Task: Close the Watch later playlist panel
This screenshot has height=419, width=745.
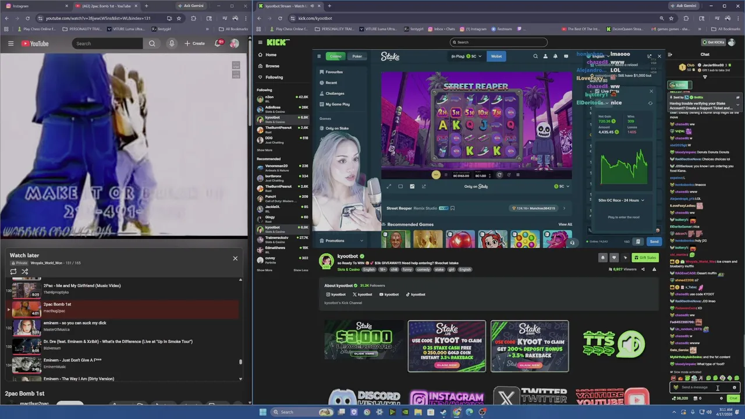Action: pos(235,258)
